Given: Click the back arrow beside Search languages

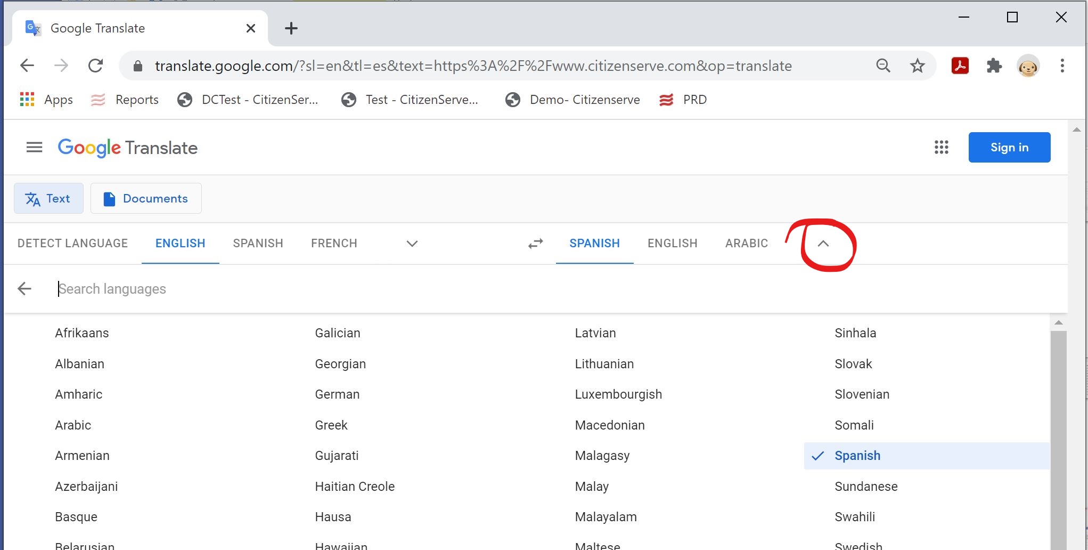Looking at the screenshot, I should click(24, 289).
